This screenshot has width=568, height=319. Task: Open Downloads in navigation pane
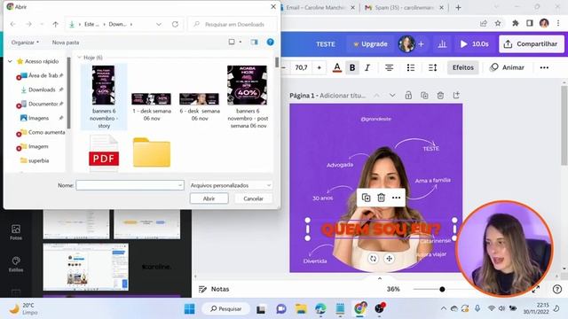coord(42,89)
